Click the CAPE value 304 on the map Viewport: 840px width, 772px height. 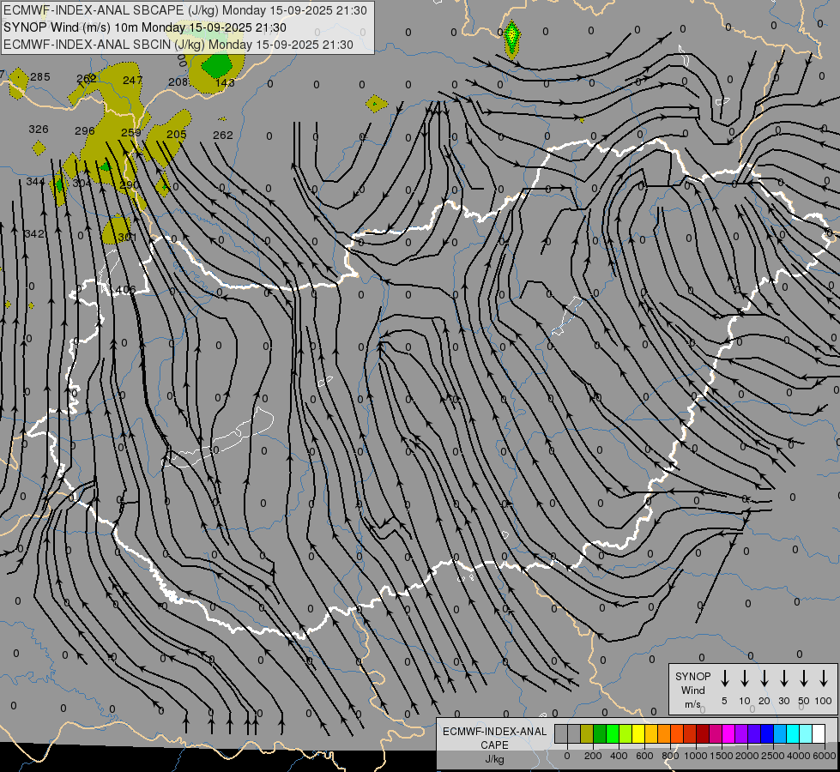[x=82, y=183]
